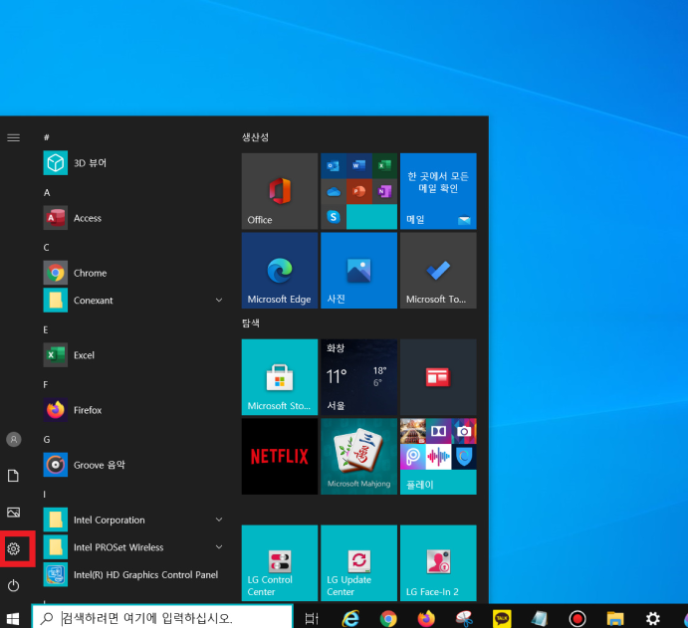Open LG Control Center tile
This screenshot has width=688, height=628.
[x=280, y=563]
